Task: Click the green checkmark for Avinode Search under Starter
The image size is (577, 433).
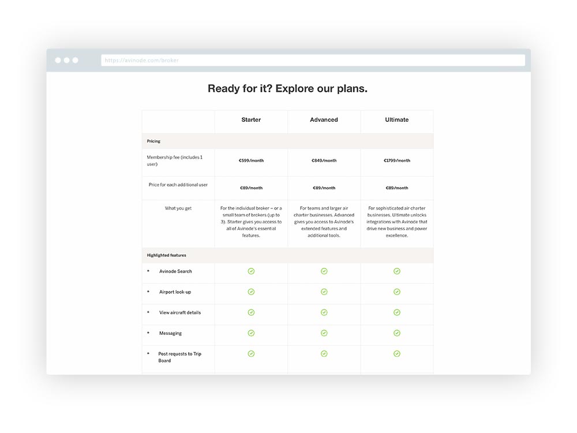Action: 251,271
